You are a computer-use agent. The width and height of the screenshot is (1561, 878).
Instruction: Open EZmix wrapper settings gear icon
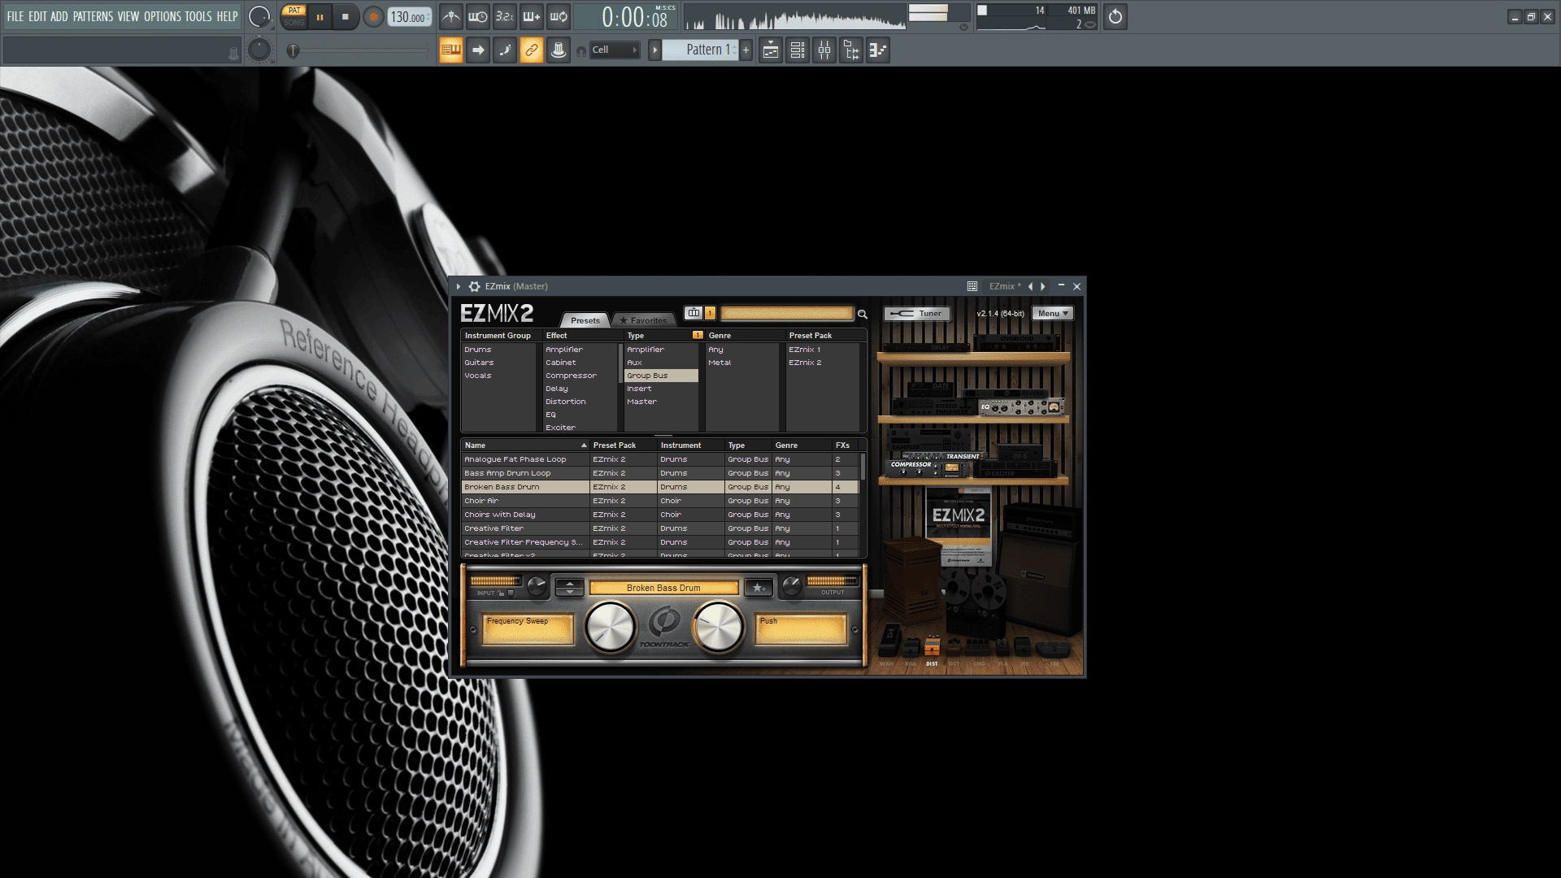pos(474,286)
